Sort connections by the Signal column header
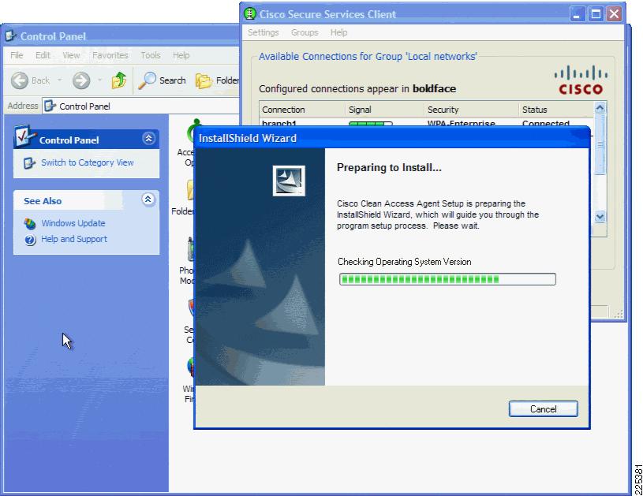The height and width of the screenshot is (496, 643). 384,110
